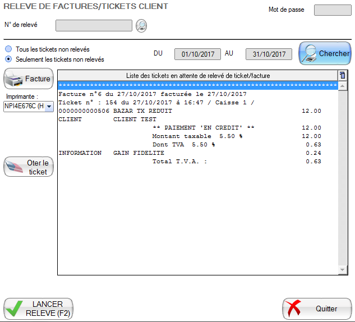Image resolution: width=355 pixels, height=322 pixels.
Task: Click in the N° de relevé field
Action: pos(94,25)
